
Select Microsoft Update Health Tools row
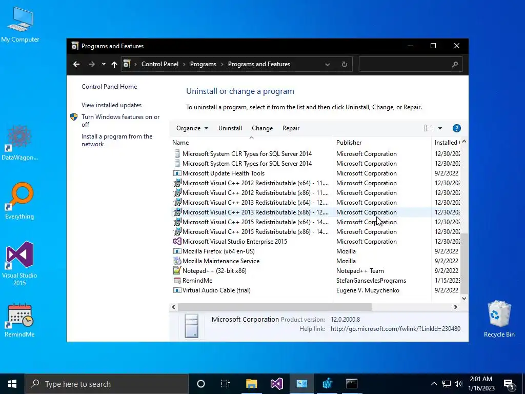point(316,173)
